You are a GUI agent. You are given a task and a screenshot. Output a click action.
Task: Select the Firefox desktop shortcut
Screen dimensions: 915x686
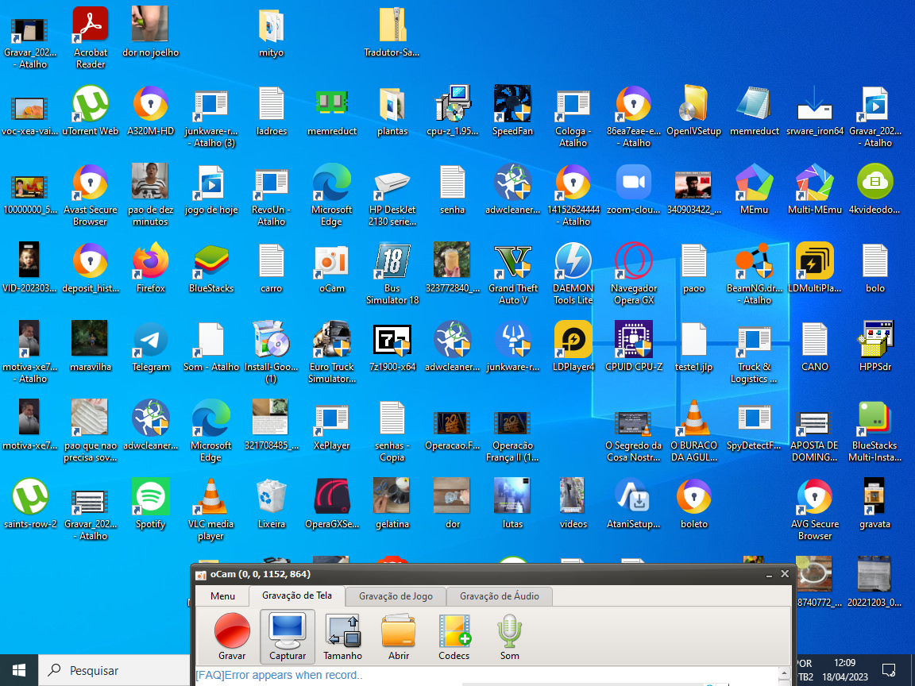coord(151,268)
